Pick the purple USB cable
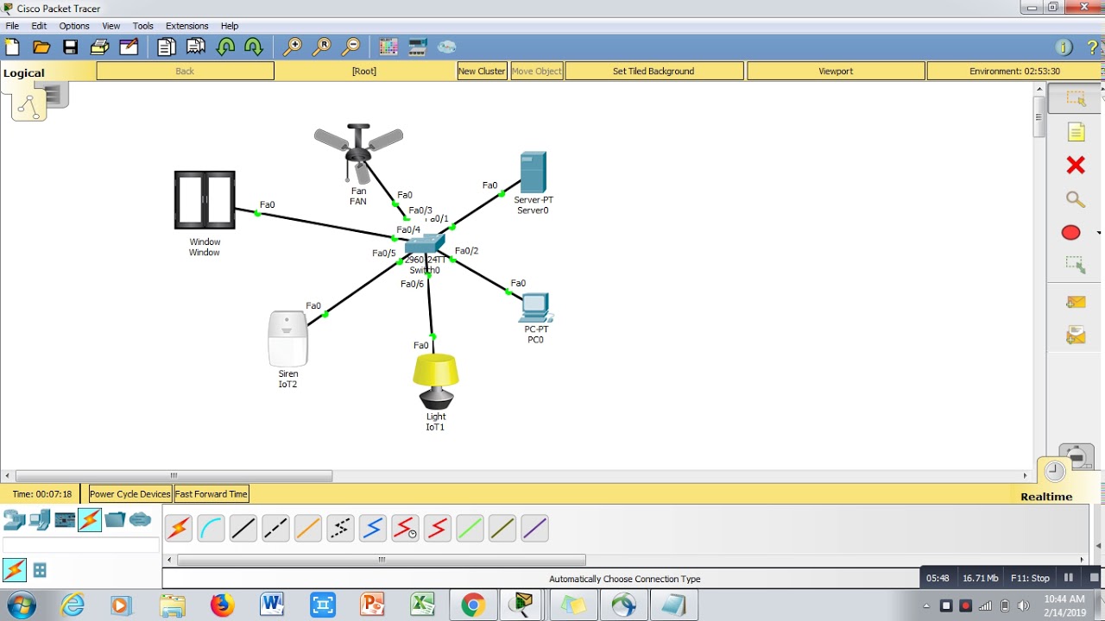Screen dimensions: 1105x621 [x=534, y=528]
